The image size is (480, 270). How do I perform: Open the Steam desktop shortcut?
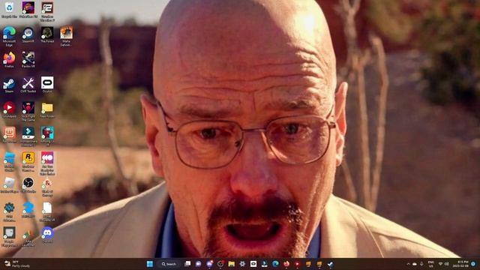pos(9,85)
